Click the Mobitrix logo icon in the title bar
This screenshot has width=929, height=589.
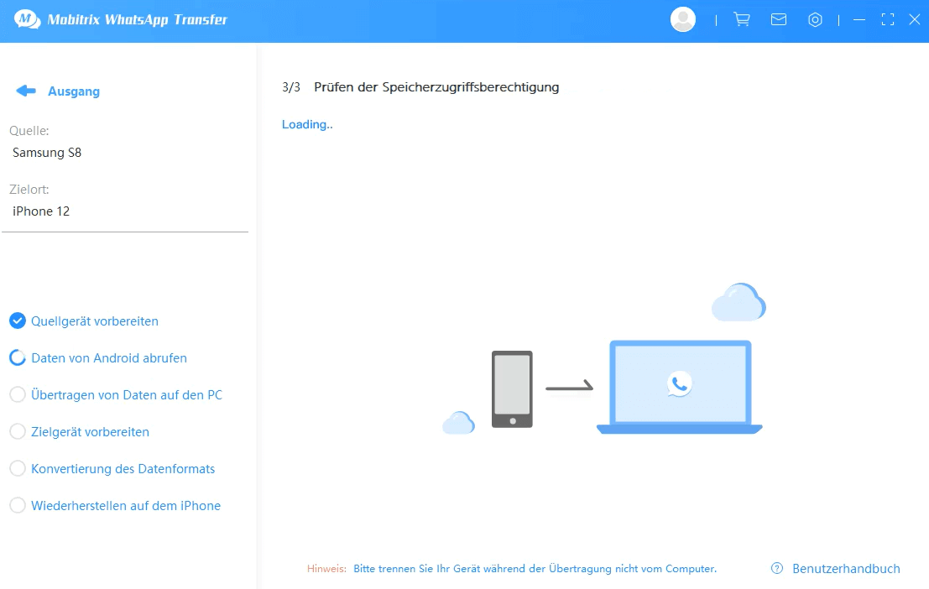coord(26,18)
